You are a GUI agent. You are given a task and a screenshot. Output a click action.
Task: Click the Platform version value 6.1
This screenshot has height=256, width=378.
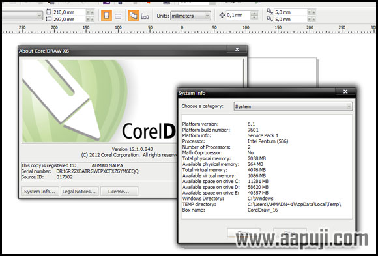251,124
